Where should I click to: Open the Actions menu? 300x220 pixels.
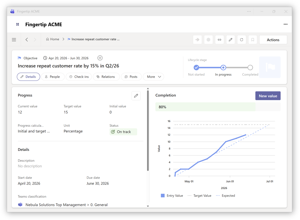pyautogui.click(x=273, y=40)
